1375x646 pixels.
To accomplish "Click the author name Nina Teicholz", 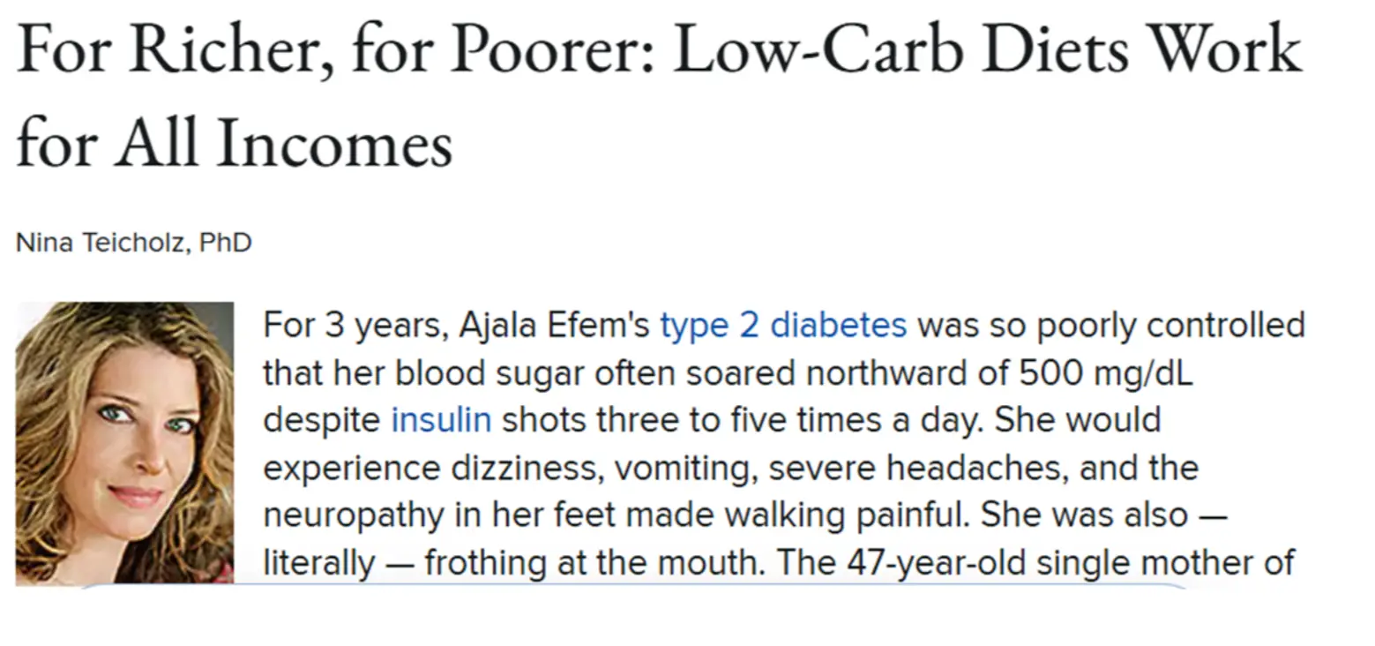I will (101, 242).
